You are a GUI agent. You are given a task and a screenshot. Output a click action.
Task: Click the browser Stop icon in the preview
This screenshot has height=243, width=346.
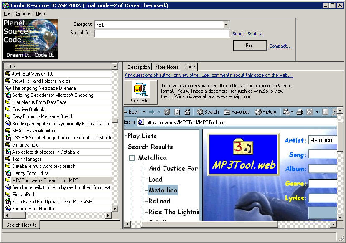[167, 112]
